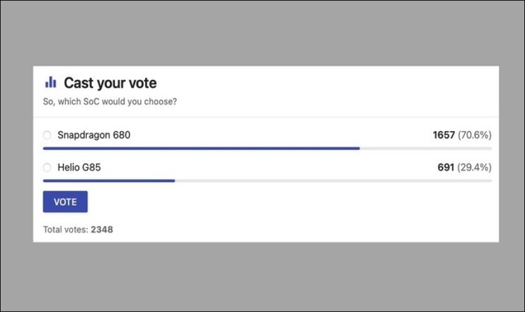The width and height of the screenshot is (525, 312).
Task: Click the bar chart poll icon
Action: tap(51, 82)
